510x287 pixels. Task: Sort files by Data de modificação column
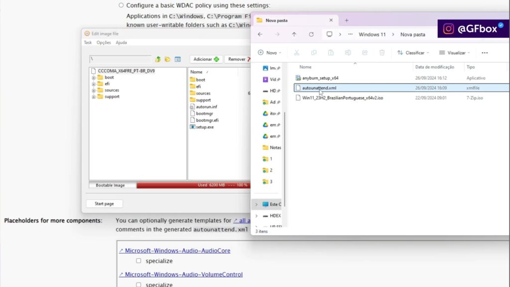[434, 67]
